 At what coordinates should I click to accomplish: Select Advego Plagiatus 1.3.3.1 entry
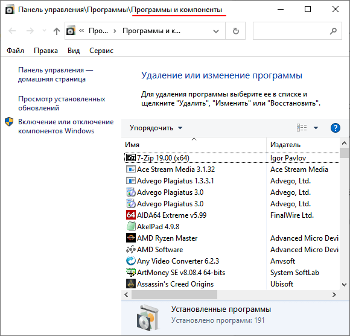pos(176,181)
